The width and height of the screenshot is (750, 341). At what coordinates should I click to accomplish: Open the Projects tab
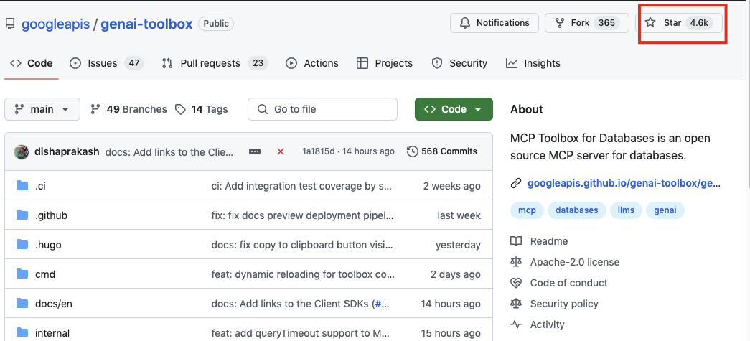pyautogui.click(x=385, y=63)
